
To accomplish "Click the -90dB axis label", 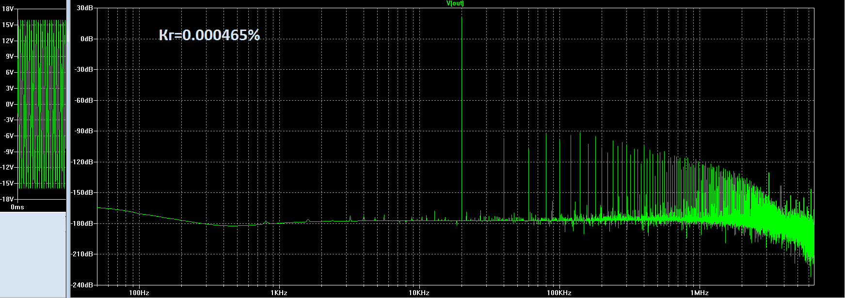I will coord(84,131).
